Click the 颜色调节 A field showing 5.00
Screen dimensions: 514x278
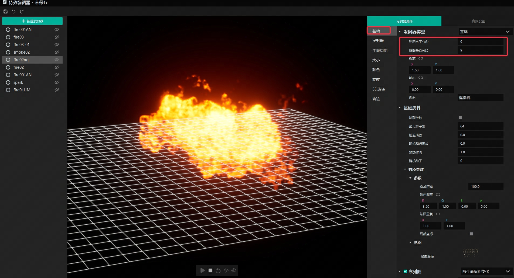pyautogui.click(x=489, y=206)
